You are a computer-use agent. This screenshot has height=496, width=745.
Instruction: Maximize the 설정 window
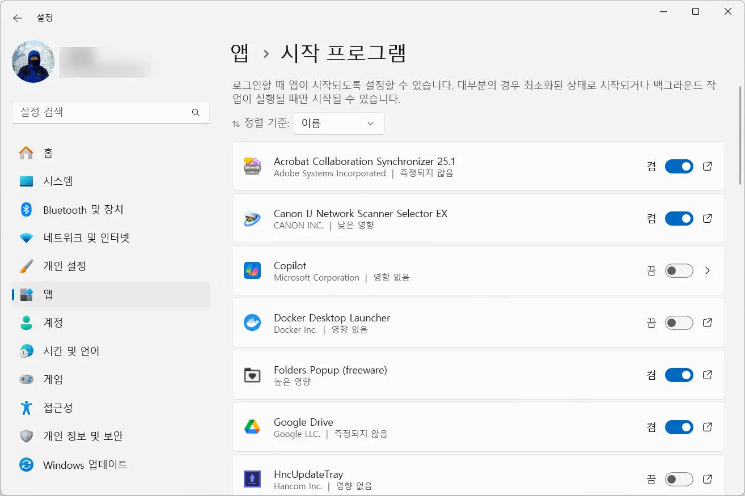point(696,11)
